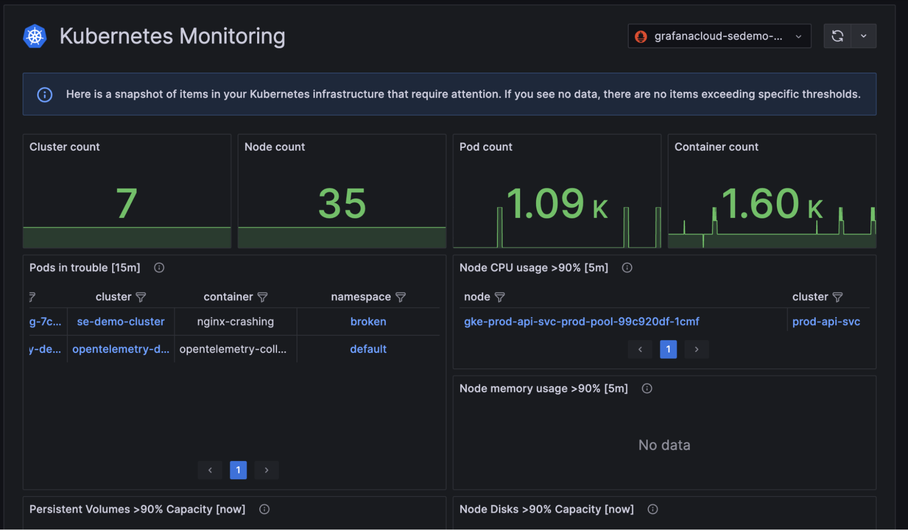
Task: Open the info tooltip for Node memory usage
Action: (x=647, y=388)
